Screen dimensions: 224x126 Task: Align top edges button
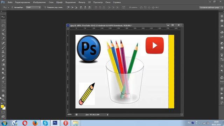click(x=68, y=7)
